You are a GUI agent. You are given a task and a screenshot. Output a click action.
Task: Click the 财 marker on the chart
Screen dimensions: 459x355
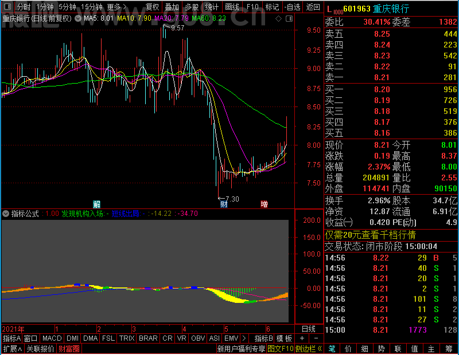coord(224,204)
